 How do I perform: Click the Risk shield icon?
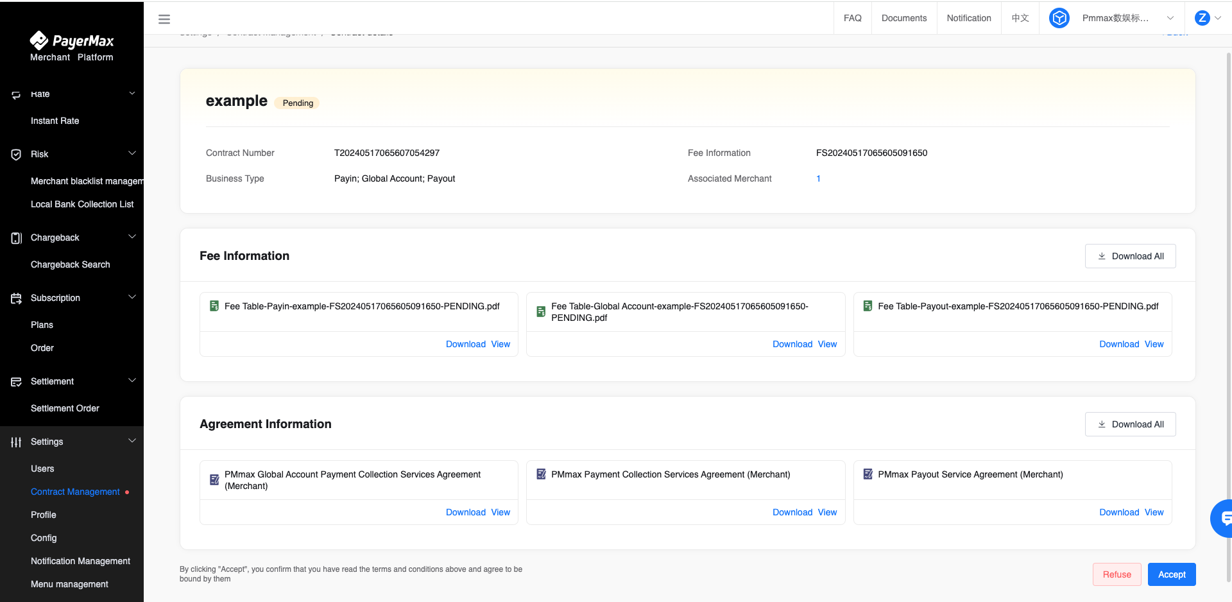(x=16, y=155)
